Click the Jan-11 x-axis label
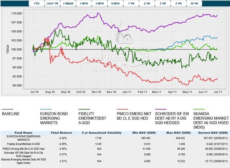The width and height of the screenshot is (230, 168). [127, 92]
